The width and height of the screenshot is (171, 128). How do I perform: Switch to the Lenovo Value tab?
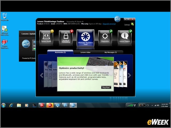(85, 52)
